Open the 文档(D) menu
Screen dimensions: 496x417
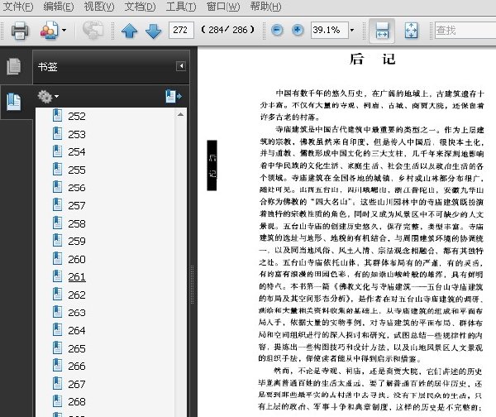coord(140,7)
